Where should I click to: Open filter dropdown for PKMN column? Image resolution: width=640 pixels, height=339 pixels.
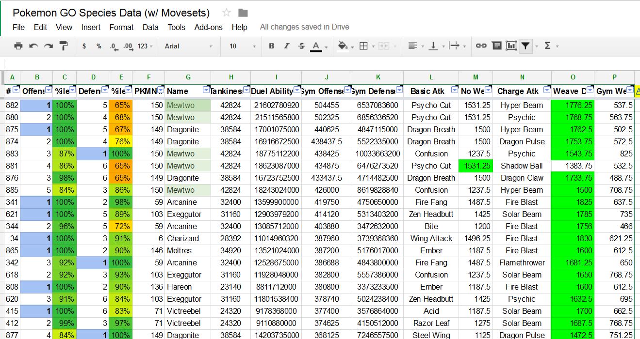tap(161, 91)
